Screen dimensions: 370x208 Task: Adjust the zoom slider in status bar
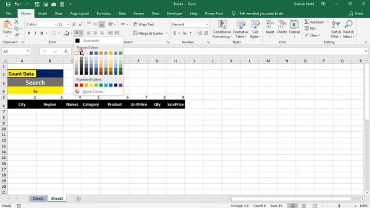click(339, 206)
